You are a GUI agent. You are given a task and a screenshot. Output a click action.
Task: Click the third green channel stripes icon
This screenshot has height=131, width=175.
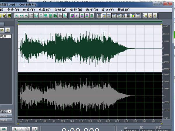[92, 16]
